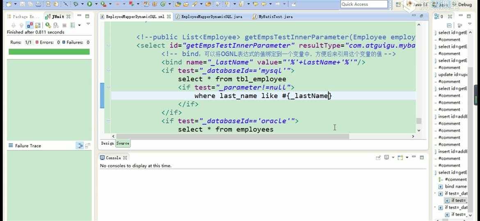The height and width of the screenshot is (221, 480).
Task: Click the Open Perspective icon
Action: click(398, 4)
